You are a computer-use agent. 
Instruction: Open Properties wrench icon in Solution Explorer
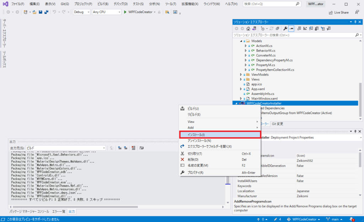[285, 28]
